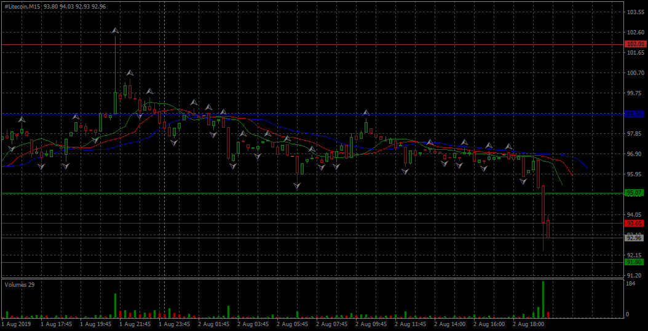Click the 2 Aug 11:45 time label
The width and height of the screenshot is (648, 331).
click(409, 324)
